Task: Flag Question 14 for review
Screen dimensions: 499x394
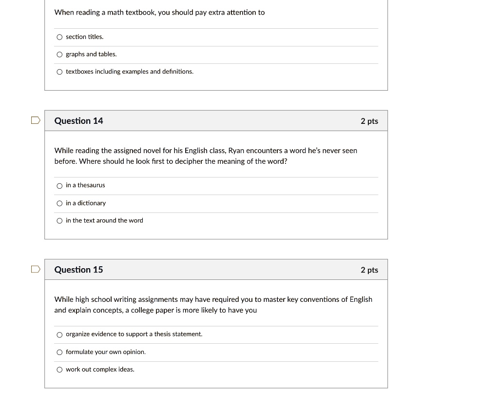Action: [35, 120]
